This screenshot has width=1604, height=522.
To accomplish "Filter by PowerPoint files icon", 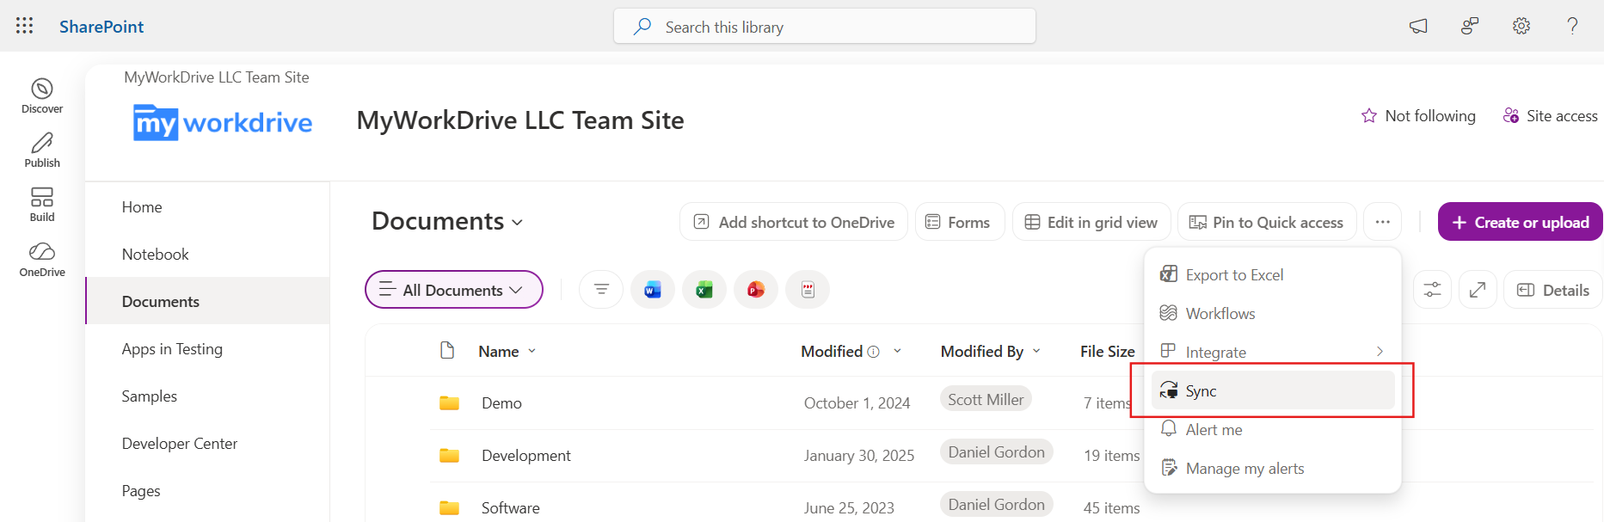I will (x=756, y=290).
